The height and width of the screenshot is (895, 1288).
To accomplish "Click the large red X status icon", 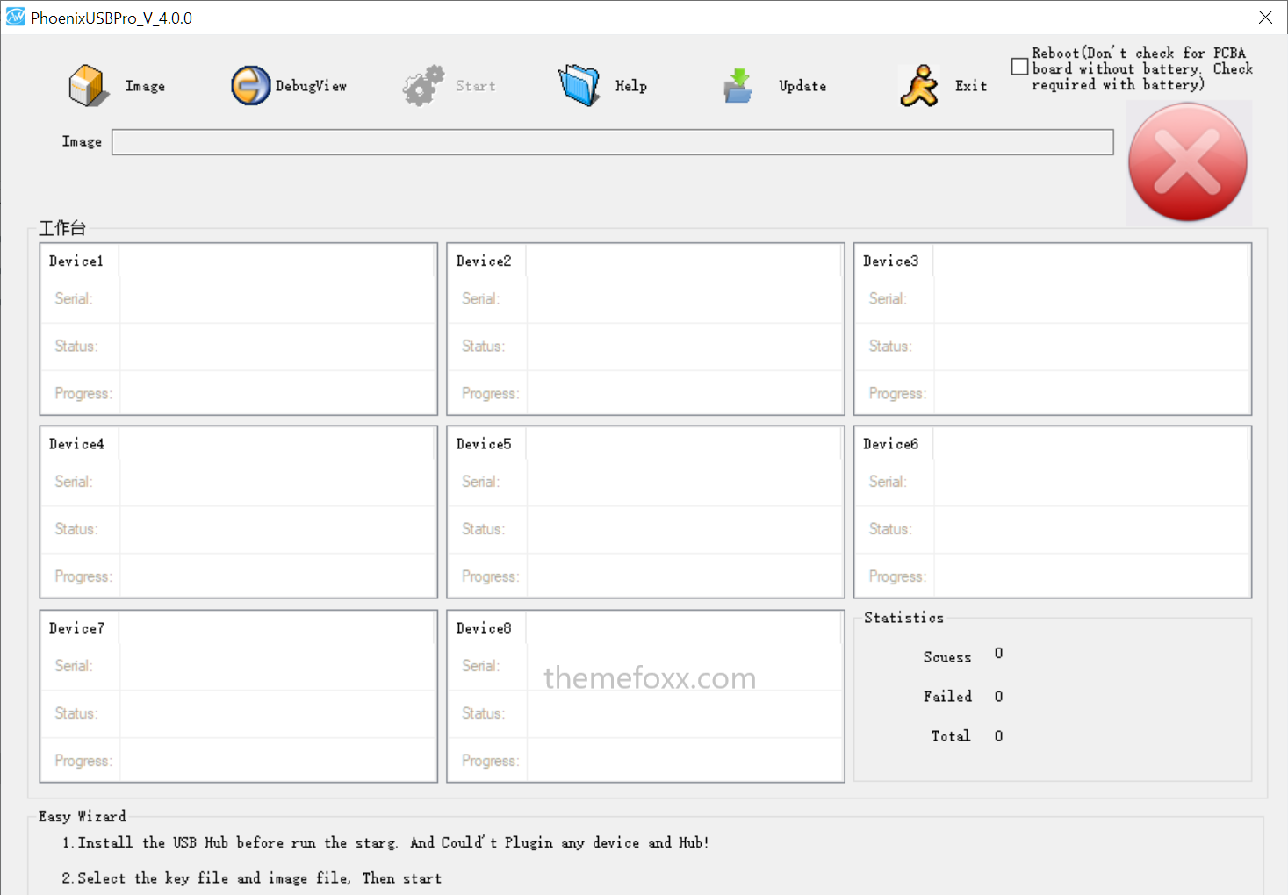I will point(1188,162).
